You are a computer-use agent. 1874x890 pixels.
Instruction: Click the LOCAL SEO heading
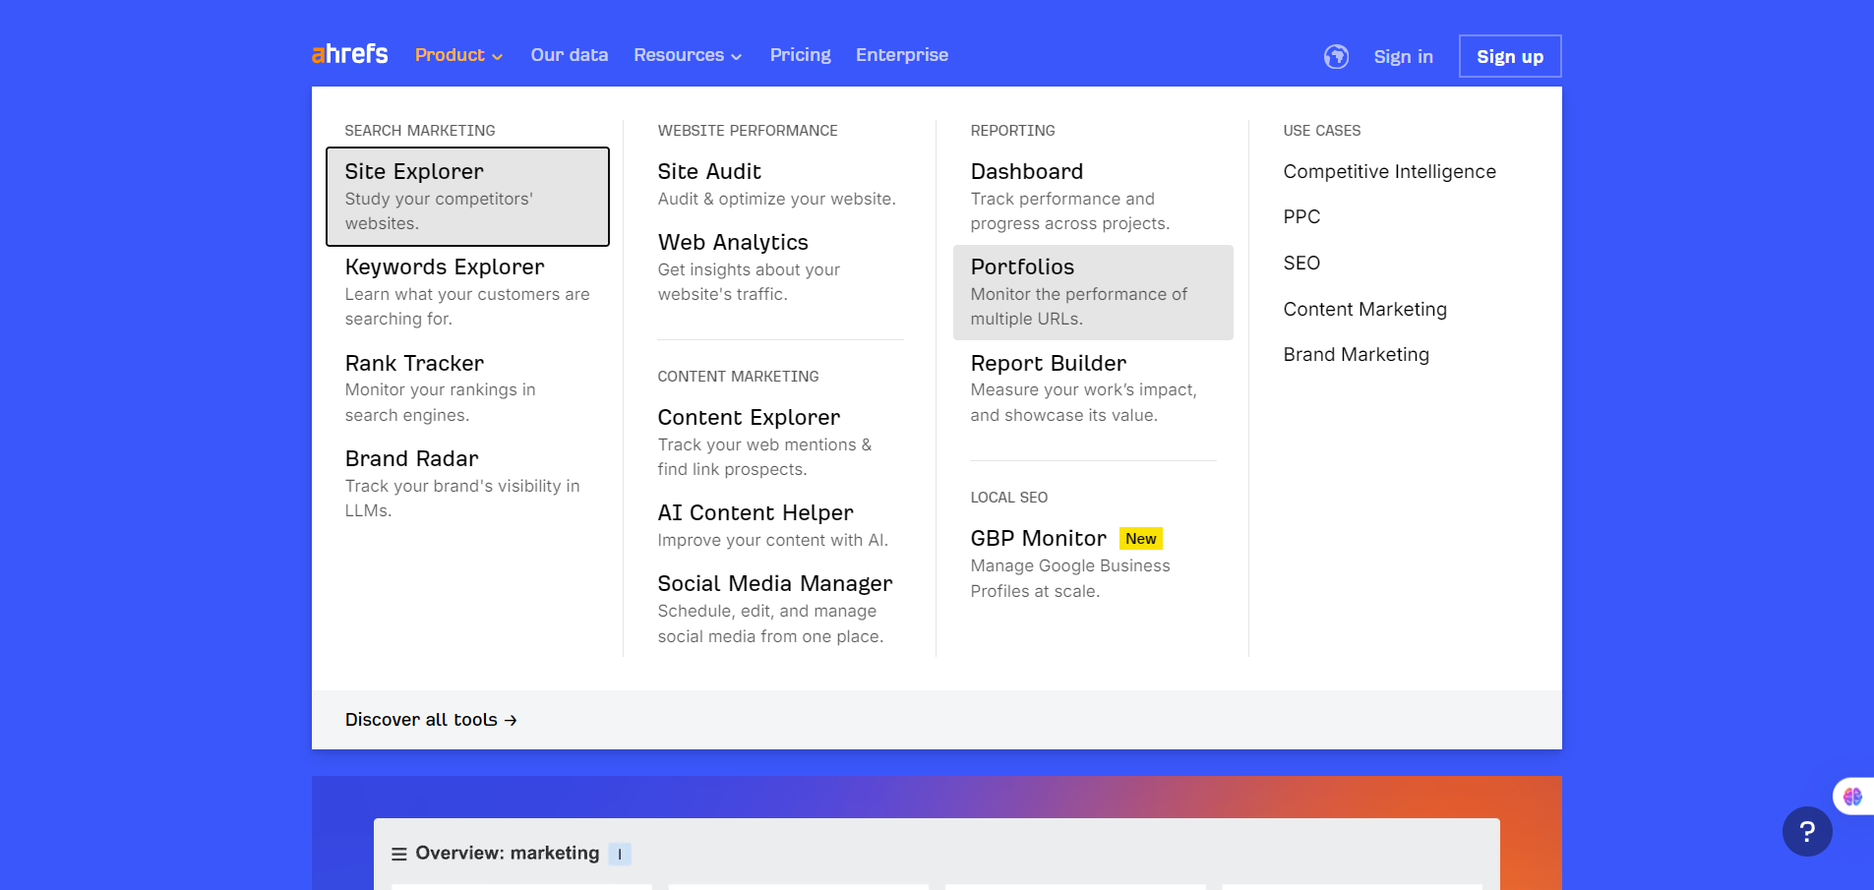1009,498
